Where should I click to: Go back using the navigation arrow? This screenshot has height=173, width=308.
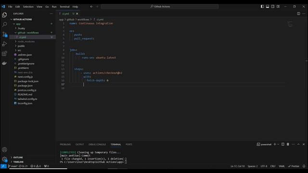[x=91, y=6]
